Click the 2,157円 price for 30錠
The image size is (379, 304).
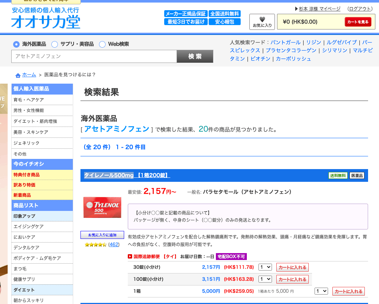tap(211, 267)
